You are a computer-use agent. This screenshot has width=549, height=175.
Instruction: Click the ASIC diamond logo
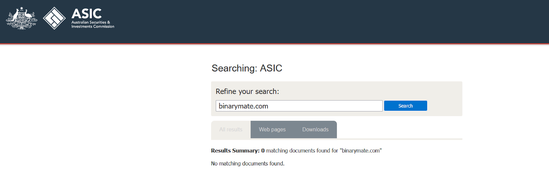pos(54,18)
